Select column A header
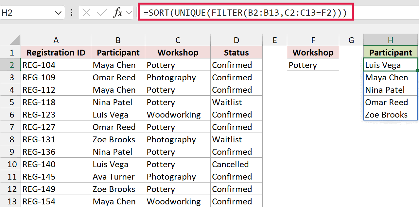This screenshot has height=207, width=419. click(x=56, y=40)
